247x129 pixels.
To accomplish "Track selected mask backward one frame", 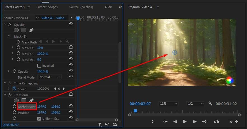I will [41, 42].
